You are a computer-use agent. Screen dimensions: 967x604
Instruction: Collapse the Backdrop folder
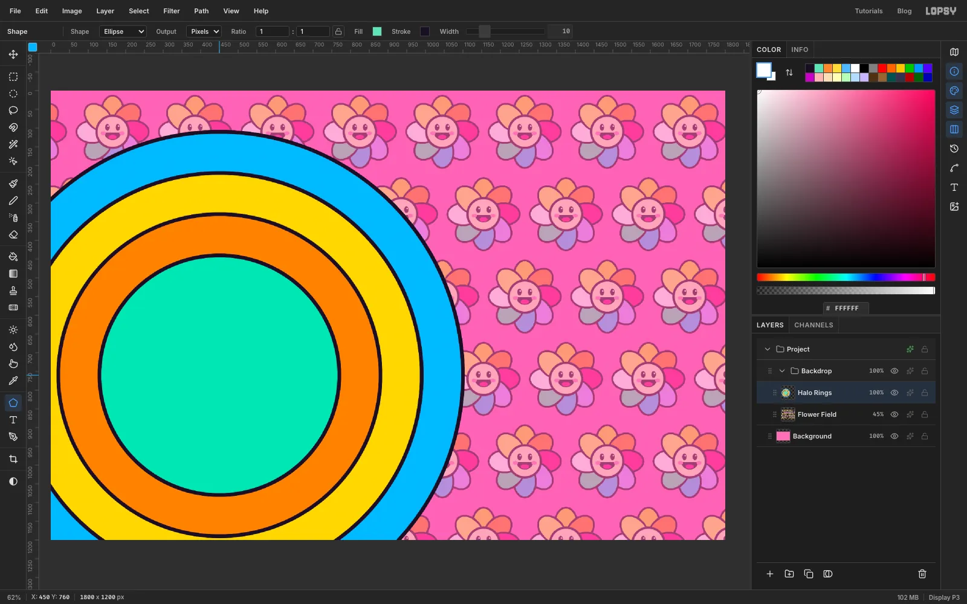click(782, 371)
